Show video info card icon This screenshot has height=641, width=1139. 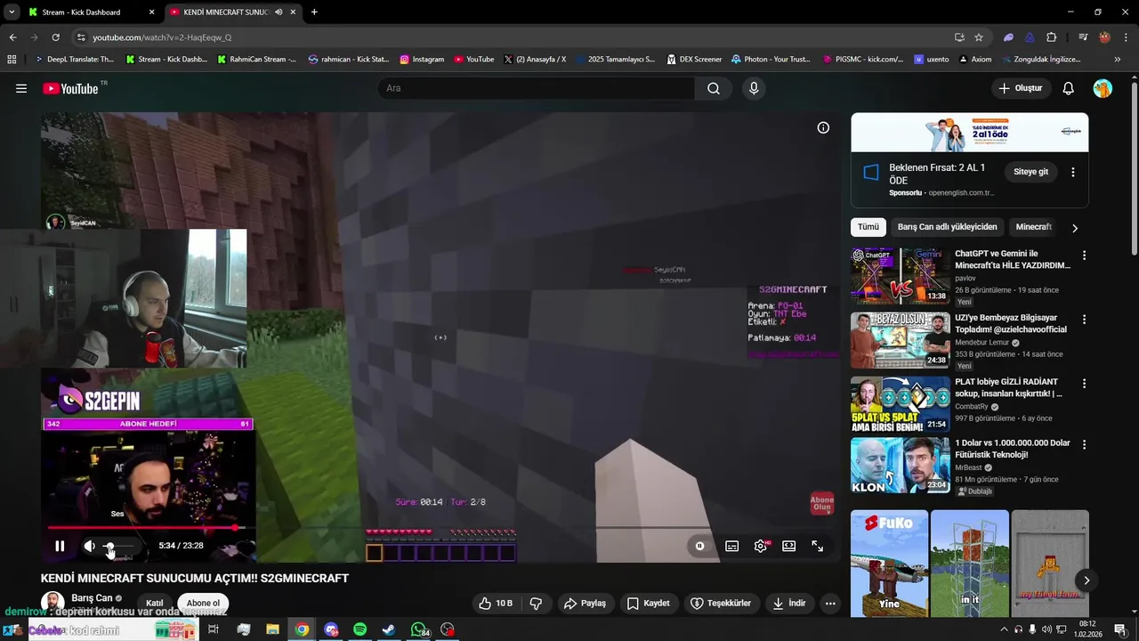coord(823,127)
